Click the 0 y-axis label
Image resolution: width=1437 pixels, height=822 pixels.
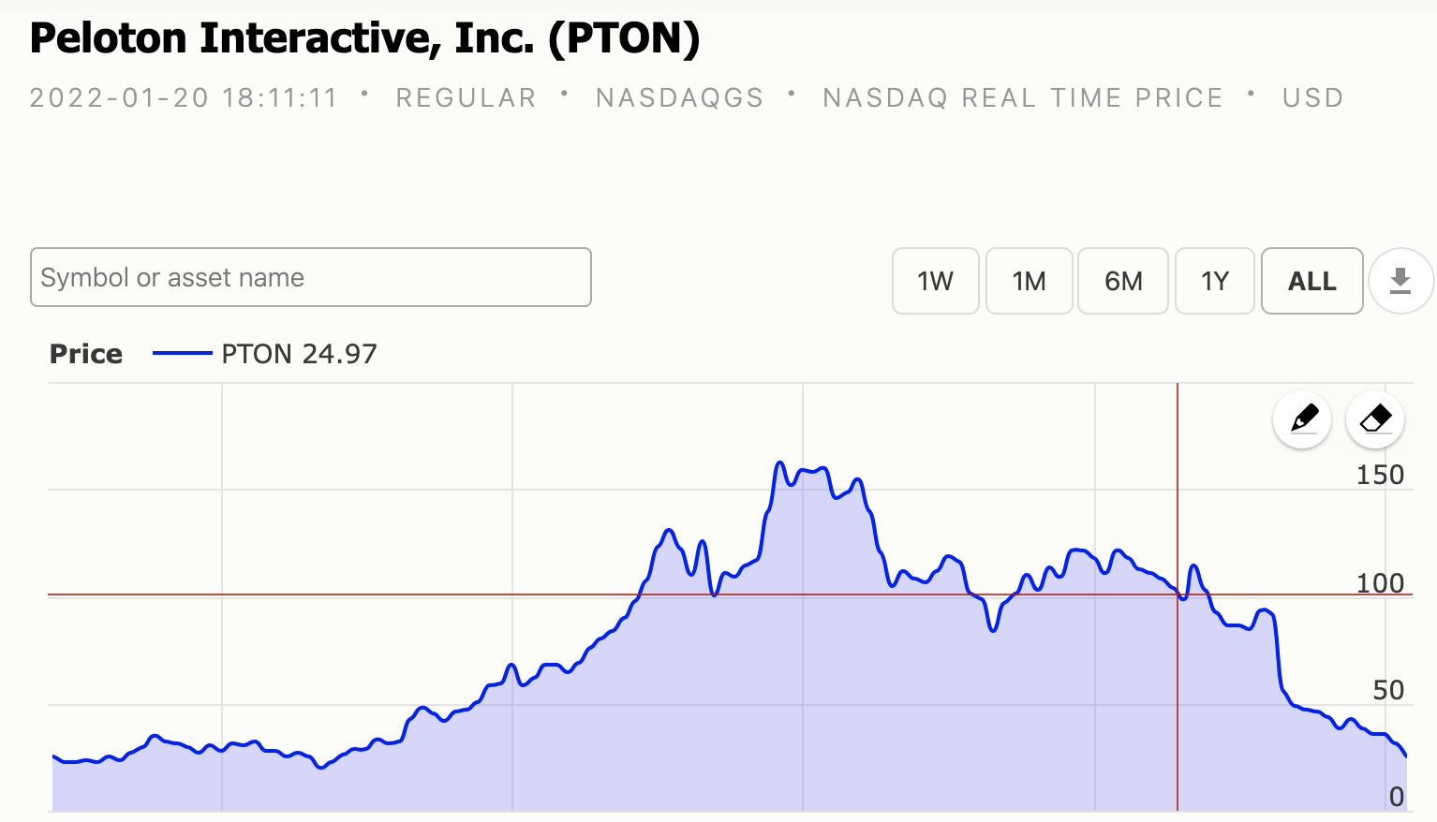(1396, 797)
